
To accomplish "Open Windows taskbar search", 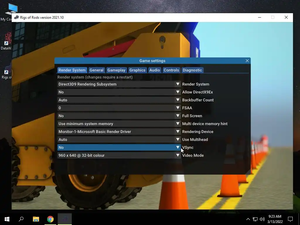I will (21, 219).
